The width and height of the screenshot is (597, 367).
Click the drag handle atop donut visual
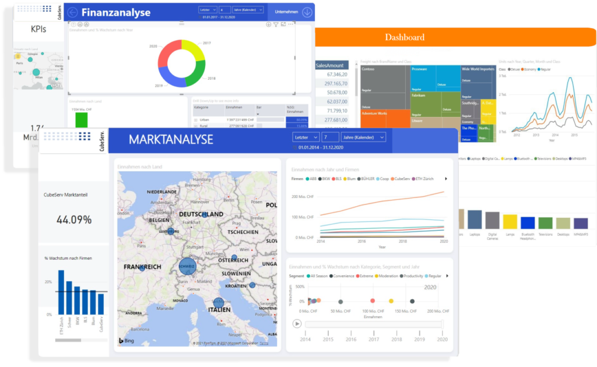182,23
